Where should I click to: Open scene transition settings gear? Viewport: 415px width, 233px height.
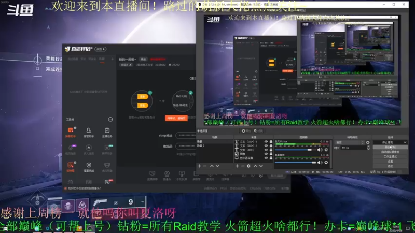[368, 143]
